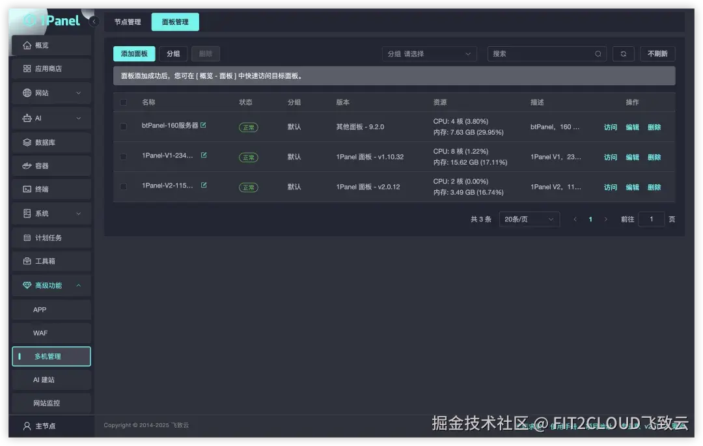Click 访问 for 1Panel-V1-234 row

(x=610, y=158)
